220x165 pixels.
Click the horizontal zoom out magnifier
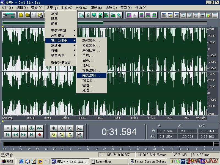point(62,128)
